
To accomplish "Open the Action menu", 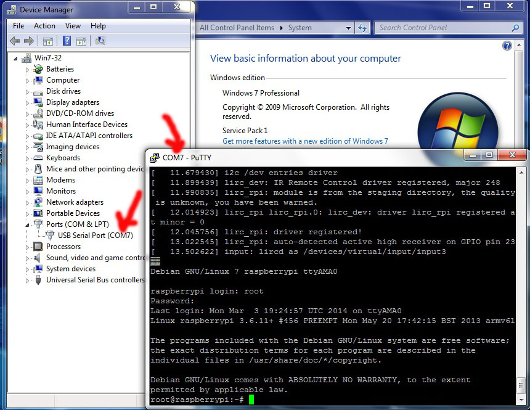I will (44, 26).
